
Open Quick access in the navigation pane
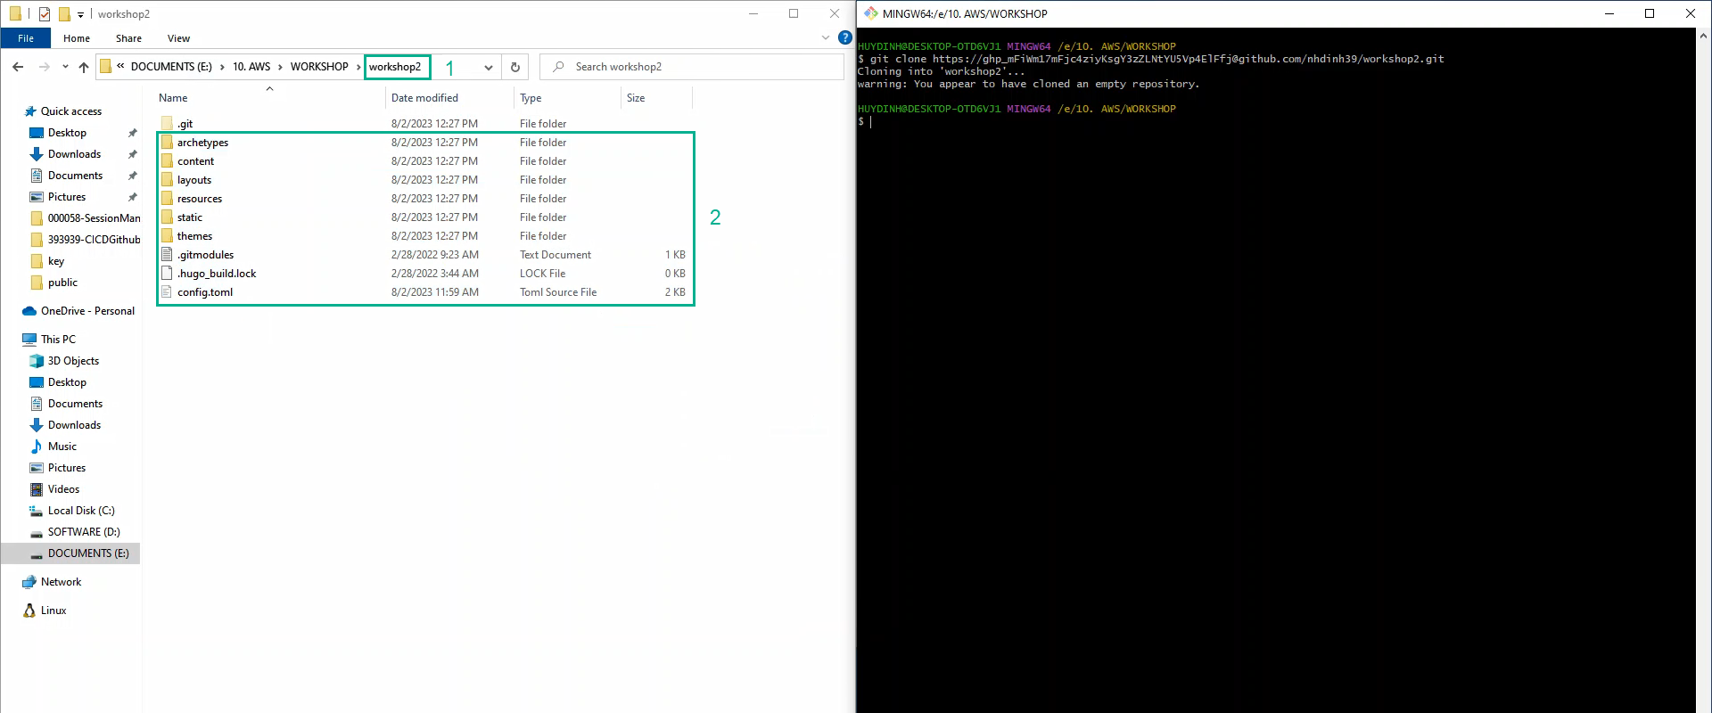pos(71,111)
